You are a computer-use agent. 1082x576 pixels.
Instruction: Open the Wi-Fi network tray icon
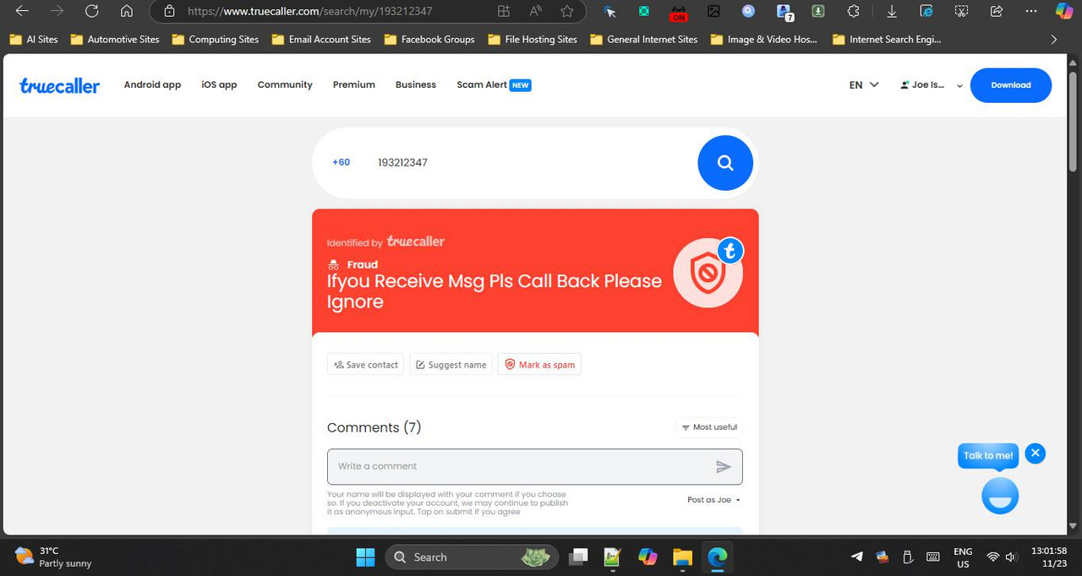[x=993, y=557]
